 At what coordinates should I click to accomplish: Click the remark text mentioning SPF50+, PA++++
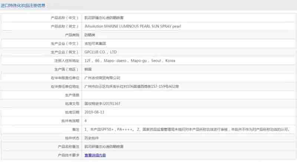[187, 129]
